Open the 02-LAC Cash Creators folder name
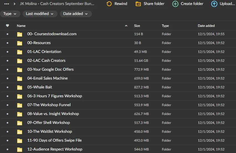The image size is (236, 153). coord(46,60)
